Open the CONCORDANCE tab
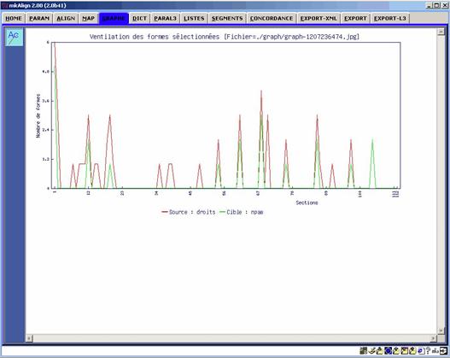The image size is (450, 358). [x=272, y=19]
